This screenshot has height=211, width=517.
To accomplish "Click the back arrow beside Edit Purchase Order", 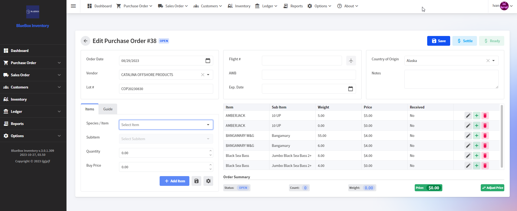I will pyautogui.click(x=85, y=41).
